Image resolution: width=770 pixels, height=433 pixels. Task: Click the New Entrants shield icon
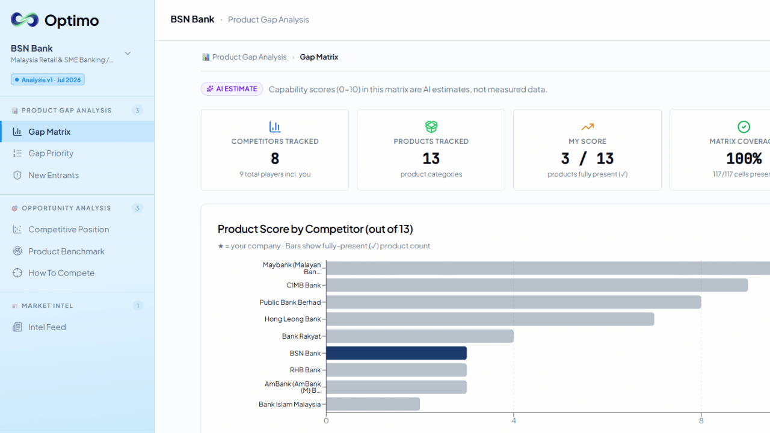point(17,175)
